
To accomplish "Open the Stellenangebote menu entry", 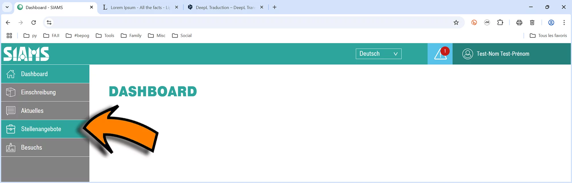I will pyautogui.click(x=41, y=129).
